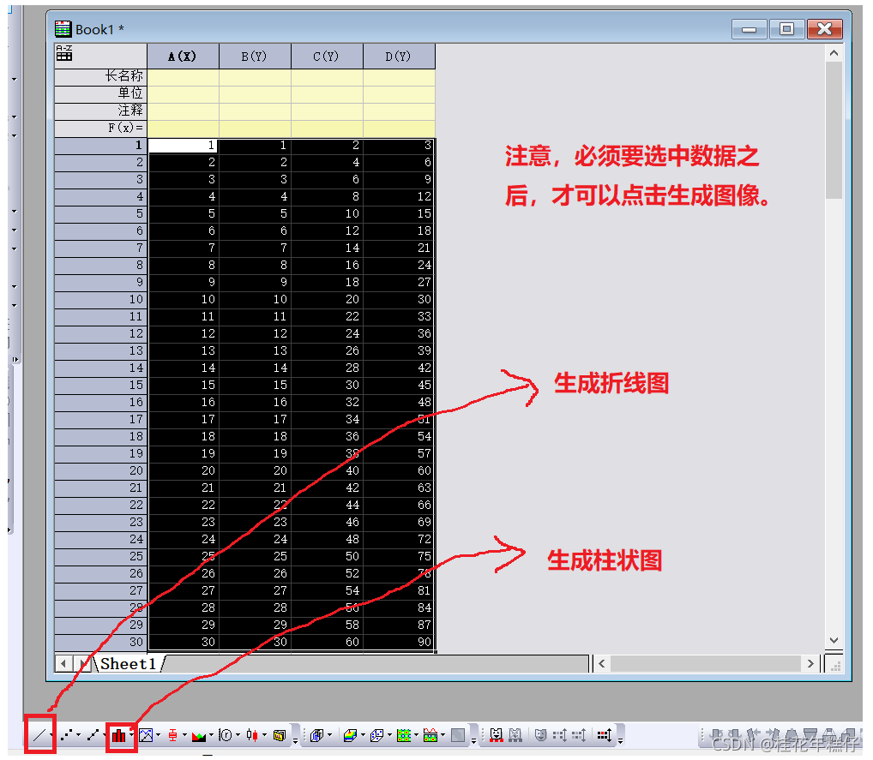Switch to the Sheet1 tab
Image resolution: width=873 pixels, height=760 pixels.
click(128, 664)
